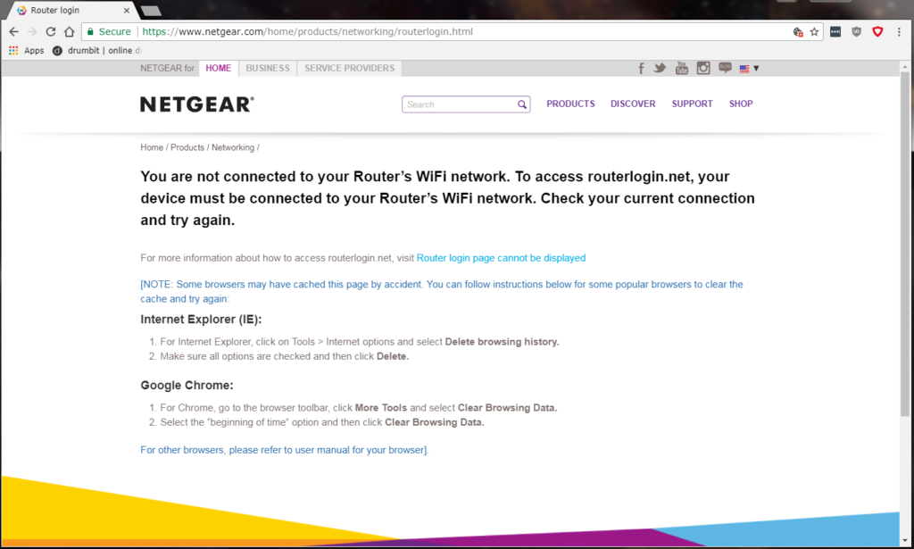This screenshot has height=549, width=914.
Task: Open NETGEAR's Twitter page icon
Action: pos(660,69)
